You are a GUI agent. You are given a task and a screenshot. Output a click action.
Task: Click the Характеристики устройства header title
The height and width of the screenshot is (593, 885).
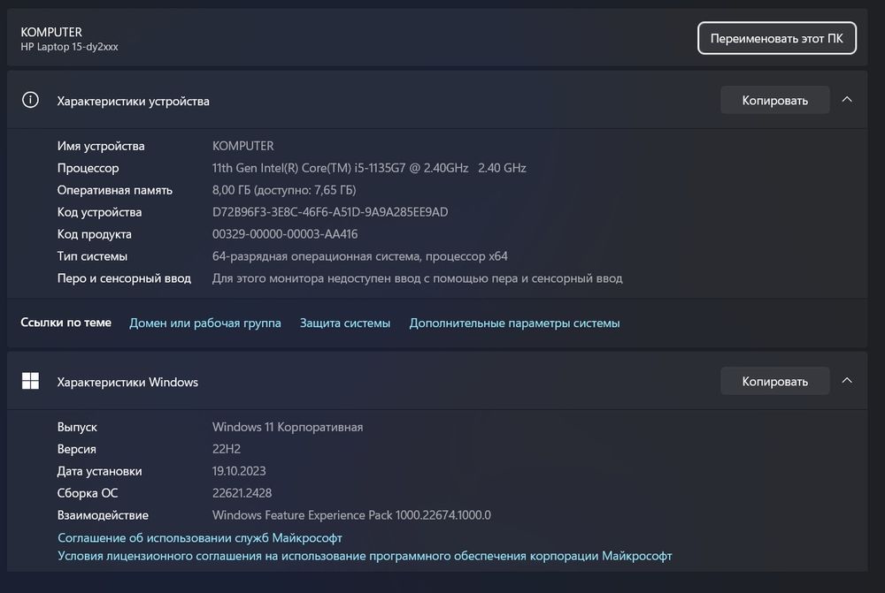pyautogui.click(x=133, y=101)
